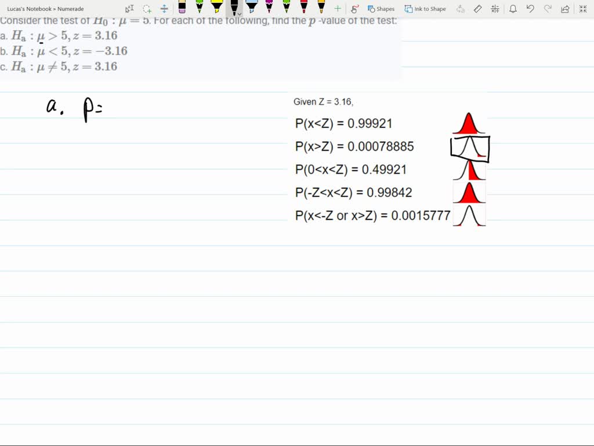Open the black pen options dropdown arrow

click(x=240, y=14)
